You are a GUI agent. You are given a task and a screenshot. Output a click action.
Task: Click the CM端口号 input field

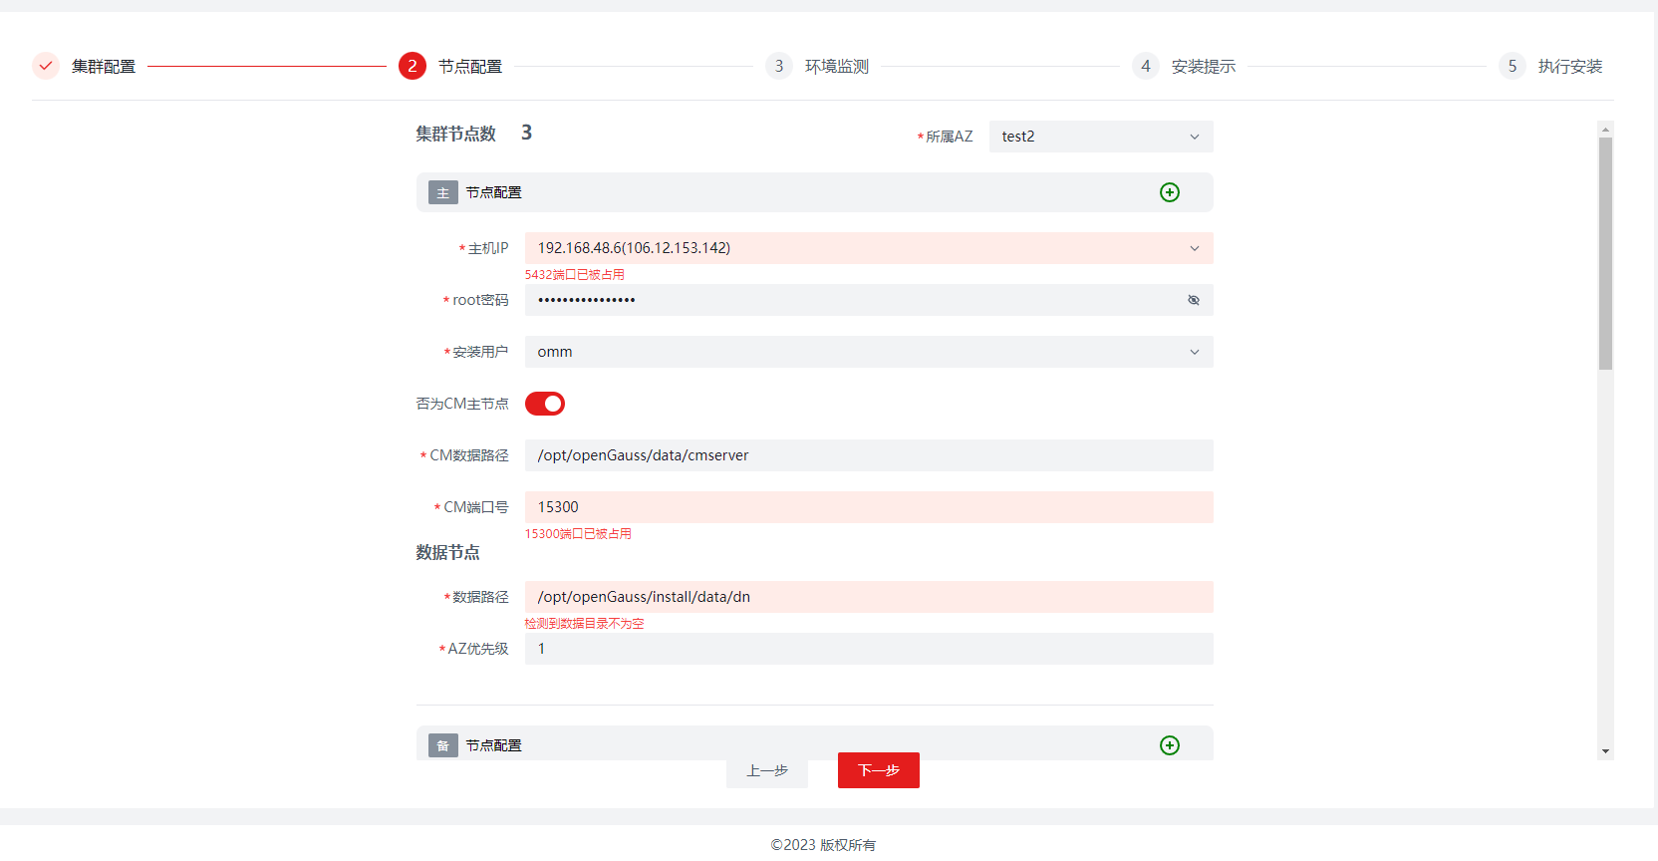tap(868, 507)
